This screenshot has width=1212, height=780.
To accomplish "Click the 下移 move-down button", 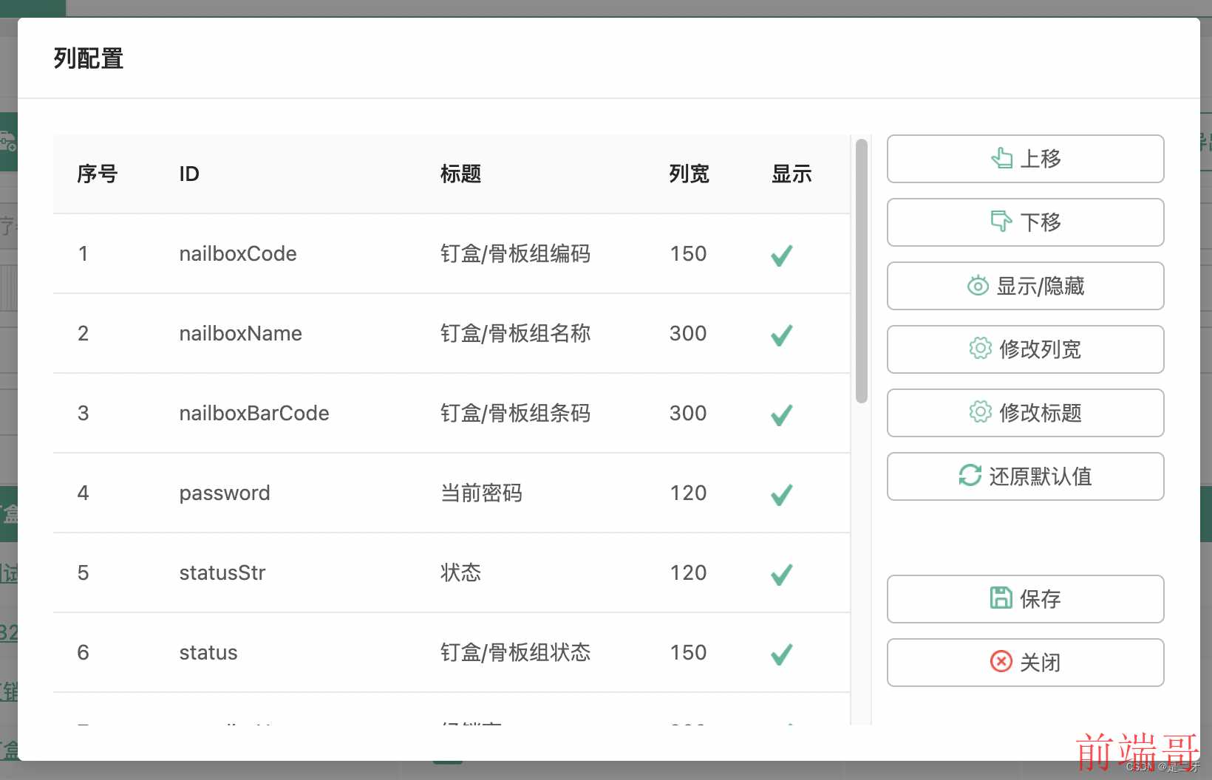I will point(1025,222).
